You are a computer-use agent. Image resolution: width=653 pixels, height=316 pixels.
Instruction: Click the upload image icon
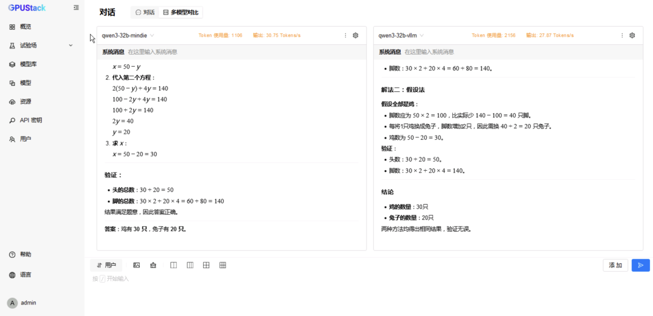(x=137, y=265)
